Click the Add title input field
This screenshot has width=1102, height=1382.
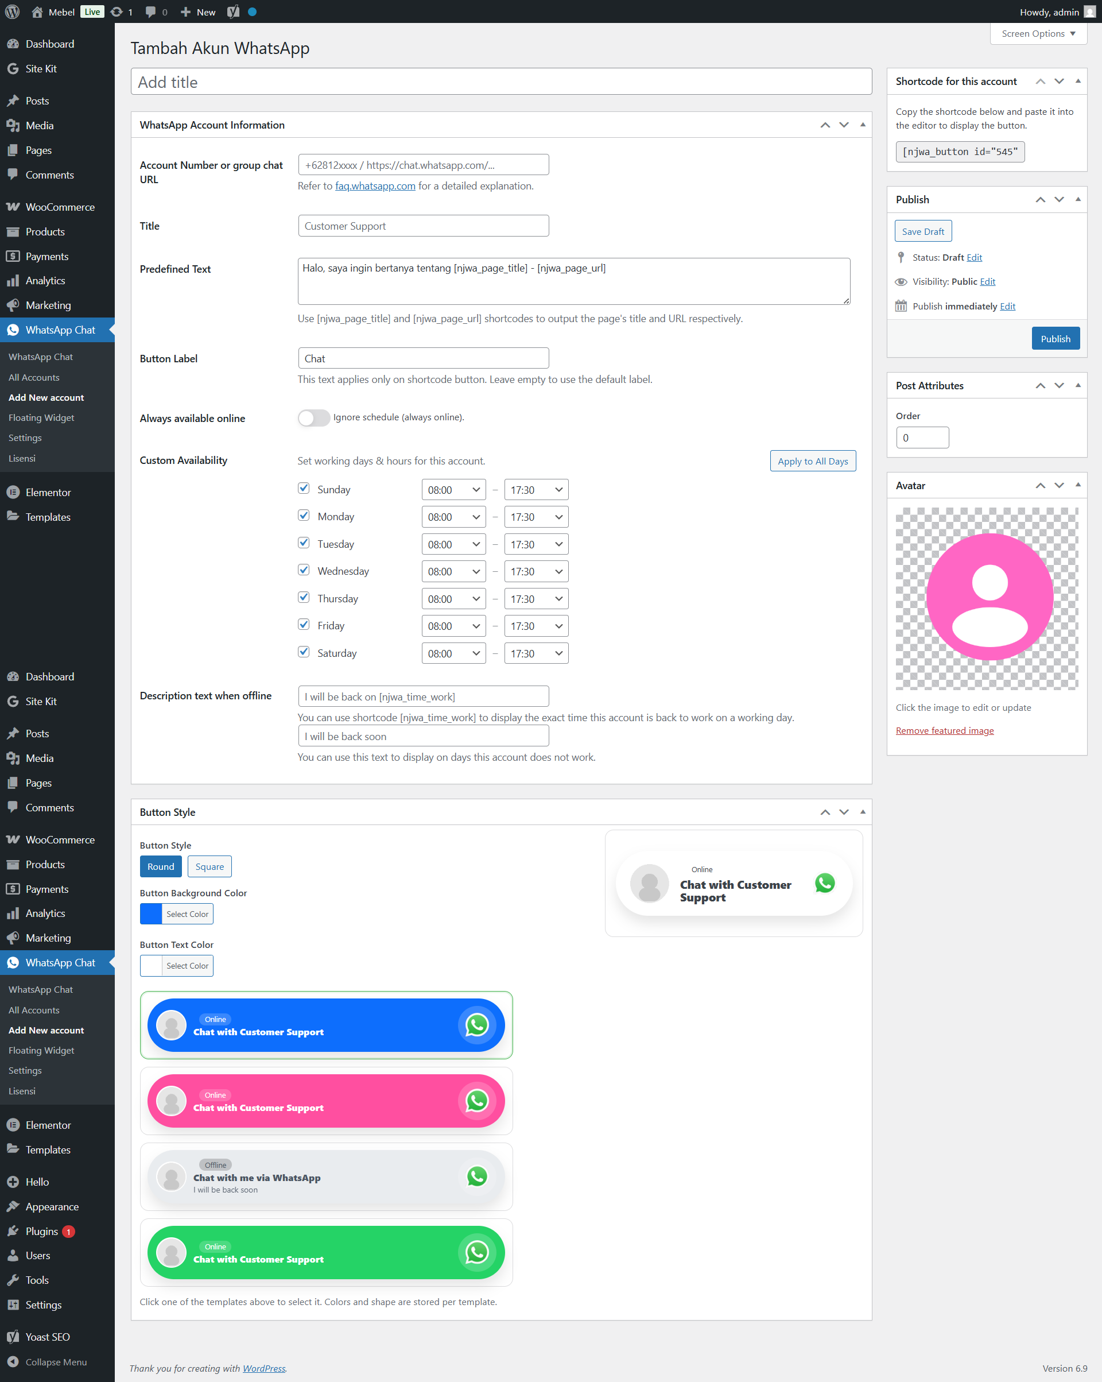tap(500, 82)
